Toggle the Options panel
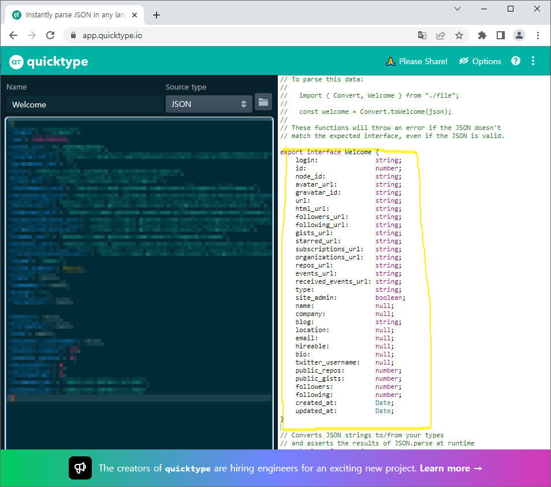This screenshot has width=551, height=487. [x=480, y=61]
